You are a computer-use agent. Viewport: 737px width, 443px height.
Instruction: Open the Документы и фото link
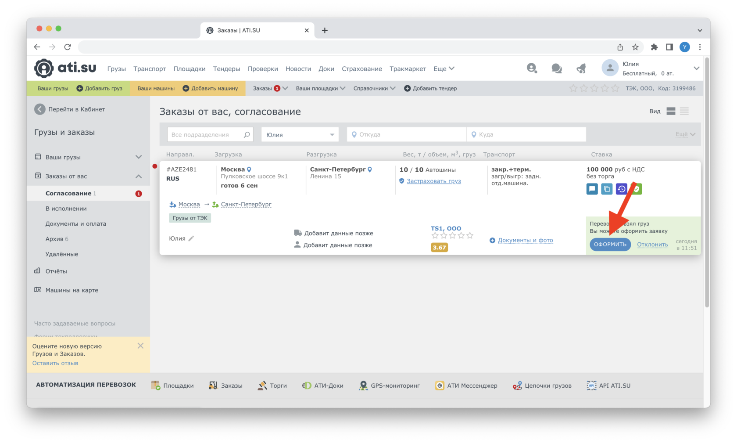pyautogui.click(x=525, y=240)
